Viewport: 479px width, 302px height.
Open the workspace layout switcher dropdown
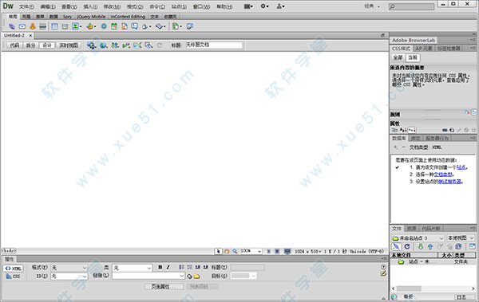click(x=372, y=6)
